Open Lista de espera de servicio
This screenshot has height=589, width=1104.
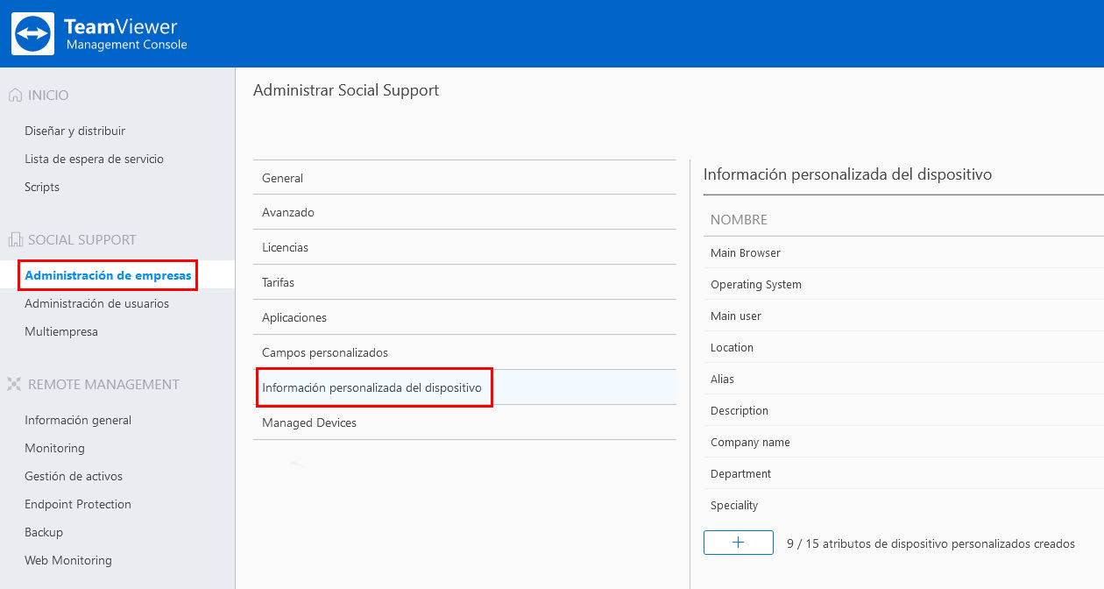[x=94, y=159]
